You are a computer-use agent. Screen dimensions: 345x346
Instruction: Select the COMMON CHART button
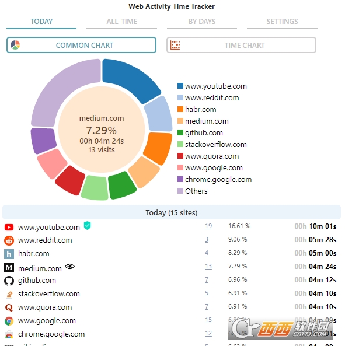coord(82,45)
